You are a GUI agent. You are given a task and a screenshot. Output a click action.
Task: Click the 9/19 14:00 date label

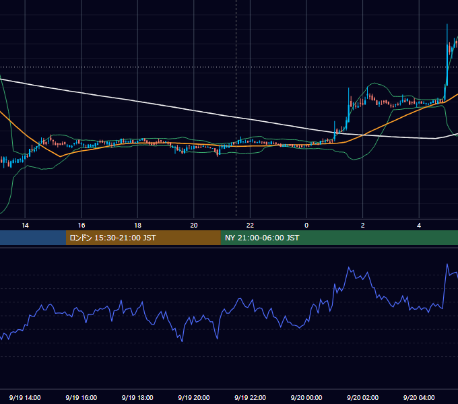pyautogui.click(x=25, y=397)
